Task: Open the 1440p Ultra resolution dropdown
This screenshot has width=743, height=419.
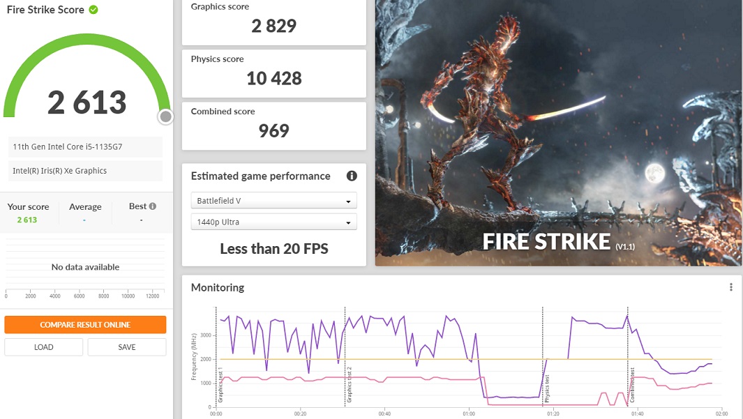Action: [274, 222]
